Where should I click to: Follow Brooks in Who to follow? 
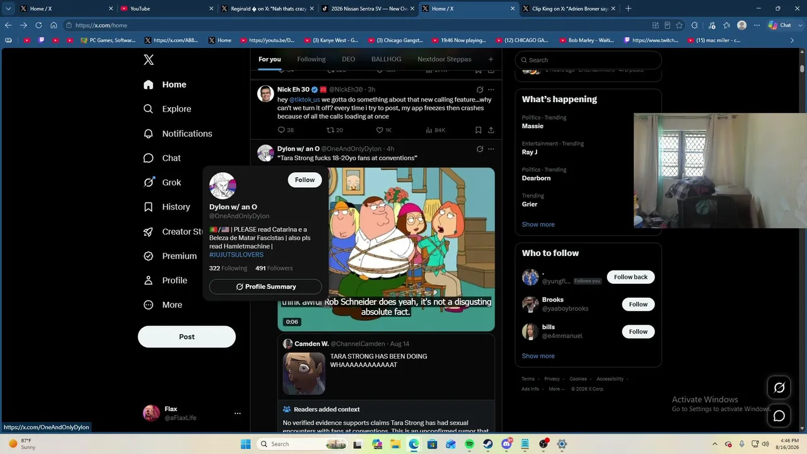638,305
